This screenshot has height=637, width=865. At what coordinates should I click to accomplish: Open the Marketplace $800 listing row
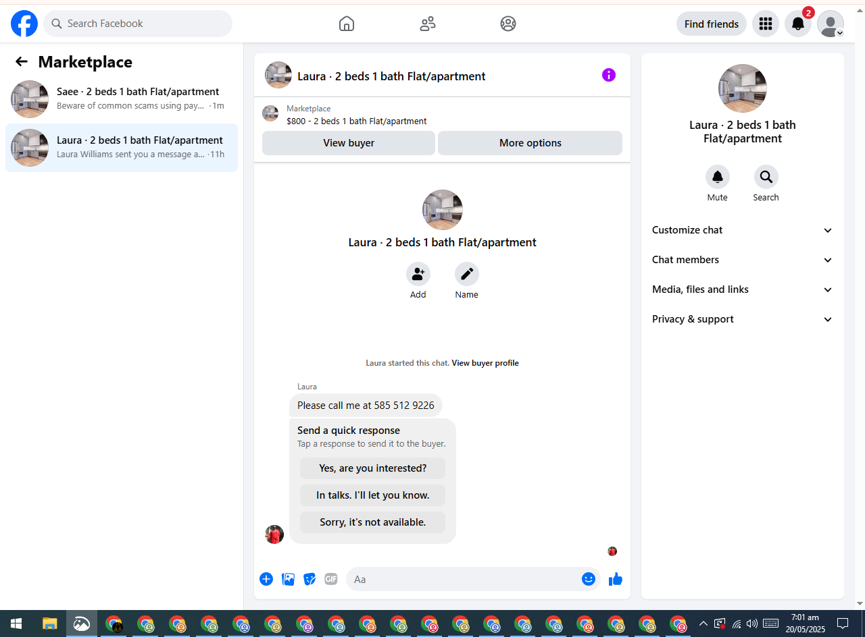pos(442,115)
